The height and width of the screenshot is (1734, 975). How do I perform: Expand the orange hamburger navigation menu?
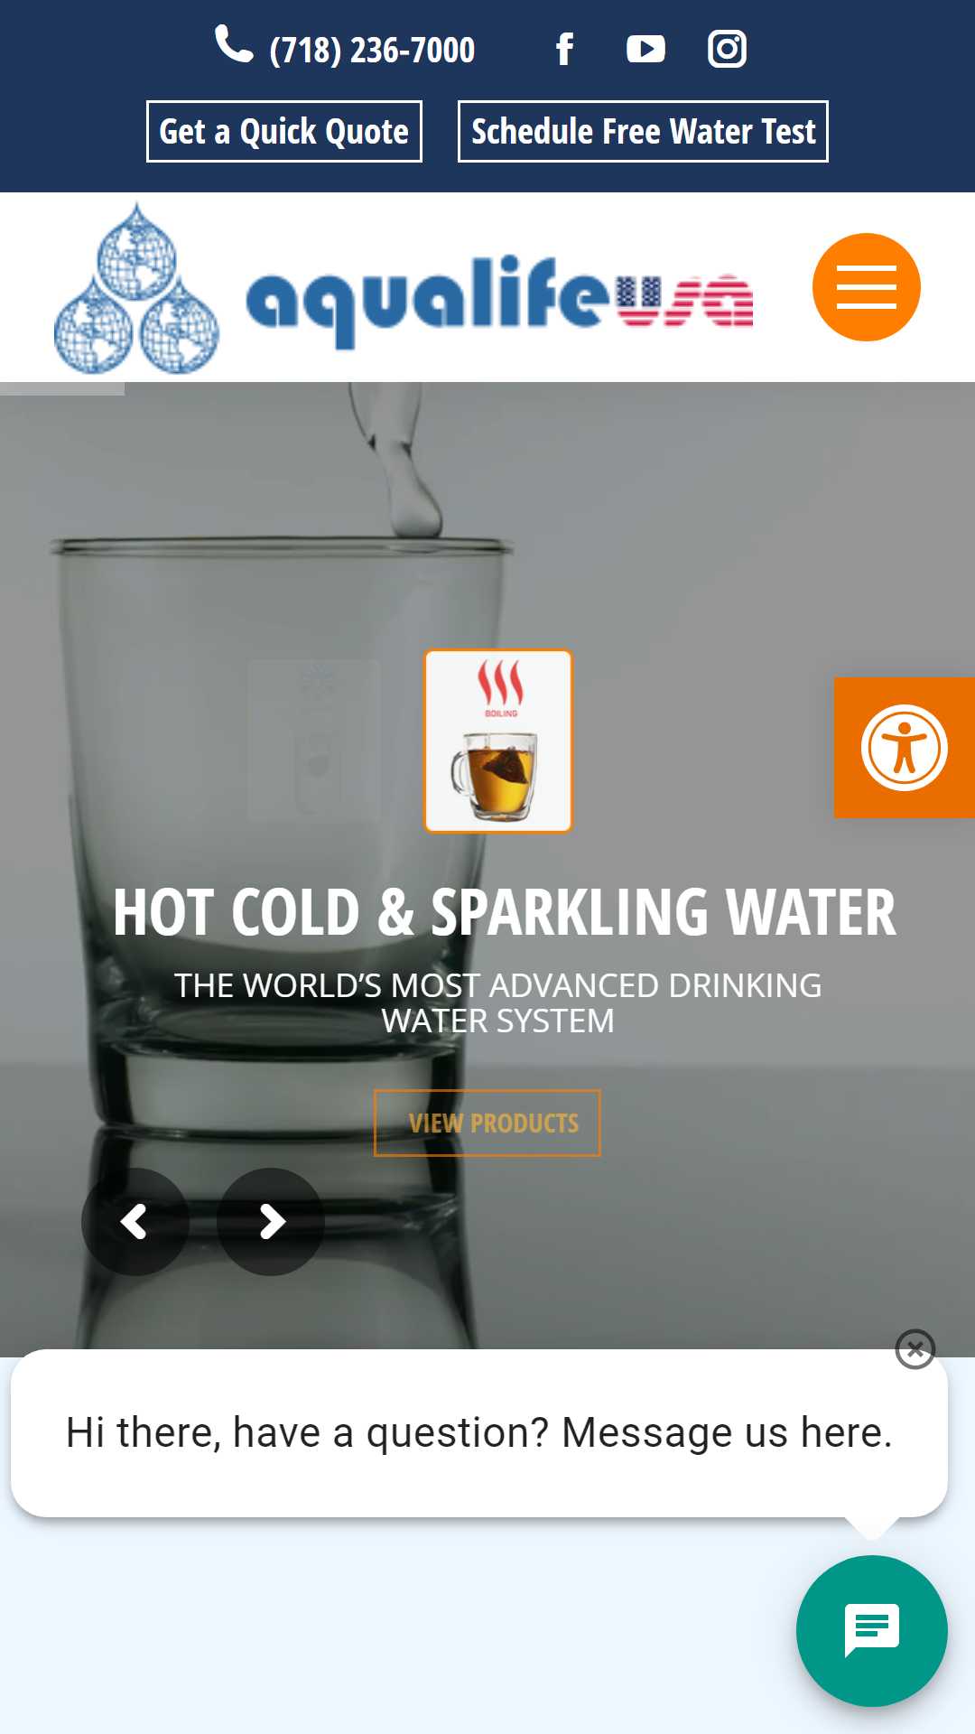(x=867, y=287)
